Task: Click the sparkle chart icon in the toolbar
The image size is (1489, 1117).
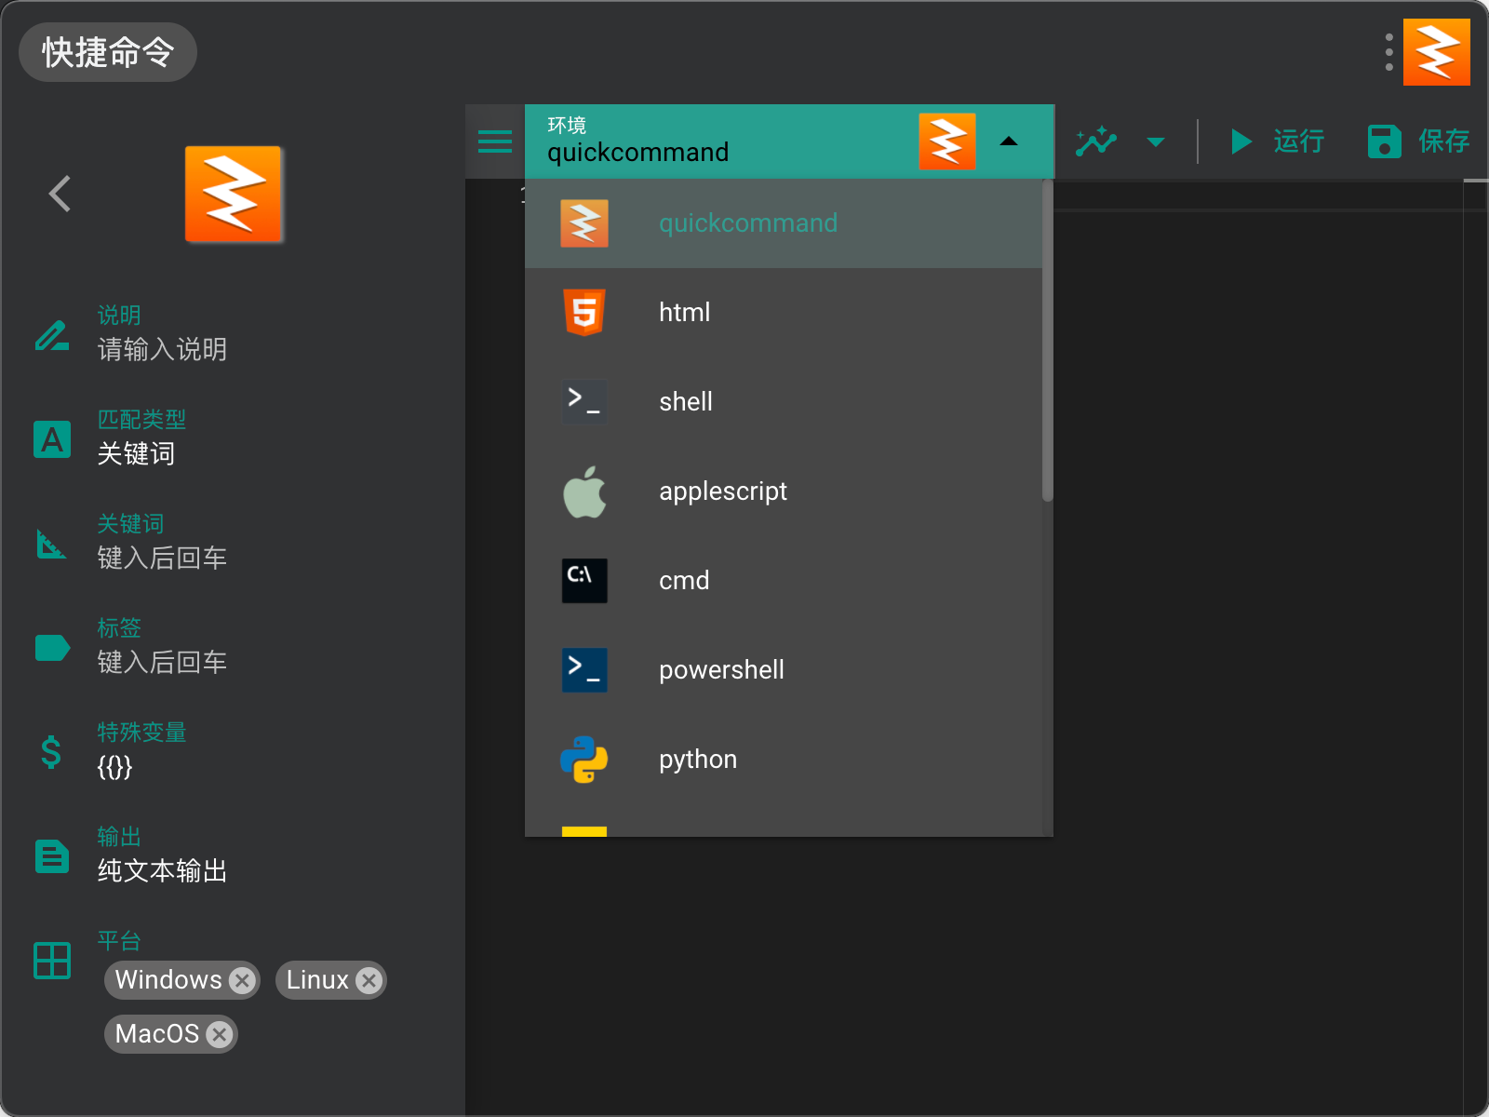Action: 1096,141
